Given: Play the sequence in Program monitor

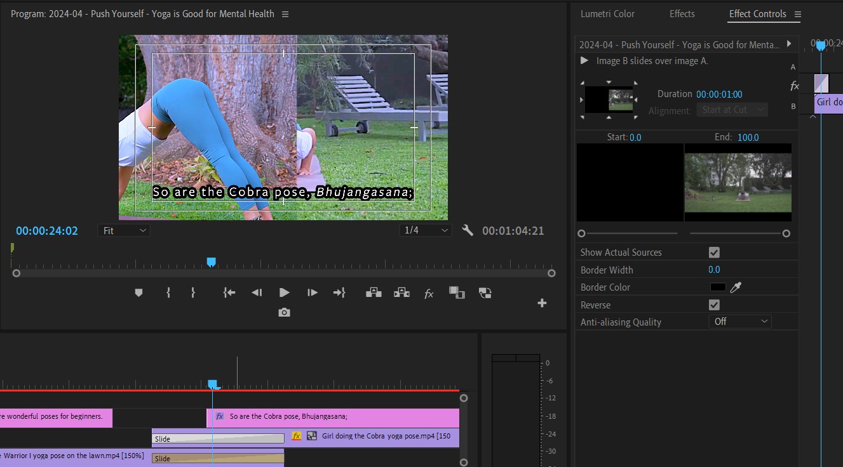Looking at the screenshot, I should pos(284,293).
